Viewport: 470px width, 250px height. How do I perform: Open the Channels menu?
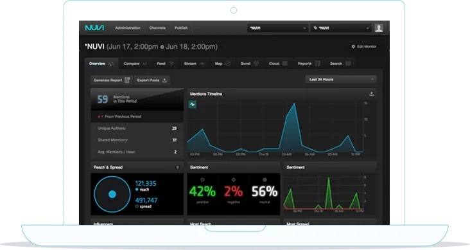tap(157, 28)
